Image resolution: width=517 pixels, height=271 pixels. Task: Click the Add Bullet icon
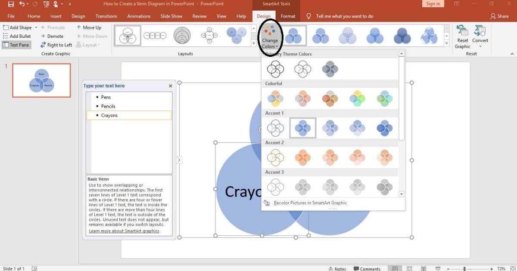[6, 36]
